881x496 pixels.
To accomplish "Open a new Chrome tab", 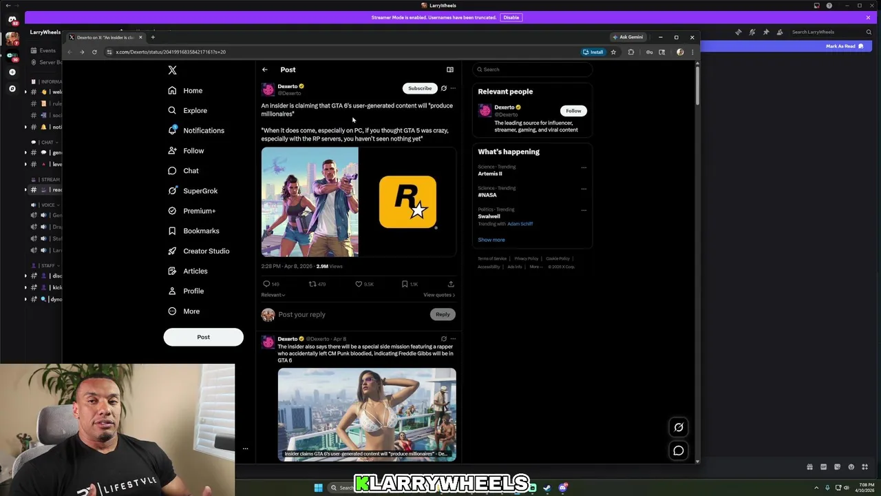I will (x=153, y=37).
